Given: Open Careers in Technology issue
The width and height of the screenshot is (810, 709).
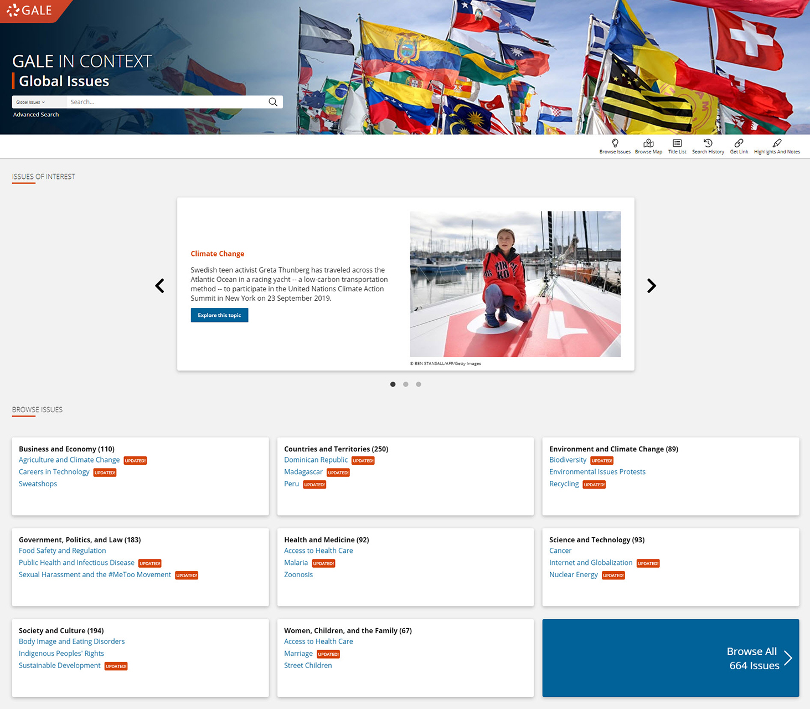Looking at the screenshot, I should (54, 472).
